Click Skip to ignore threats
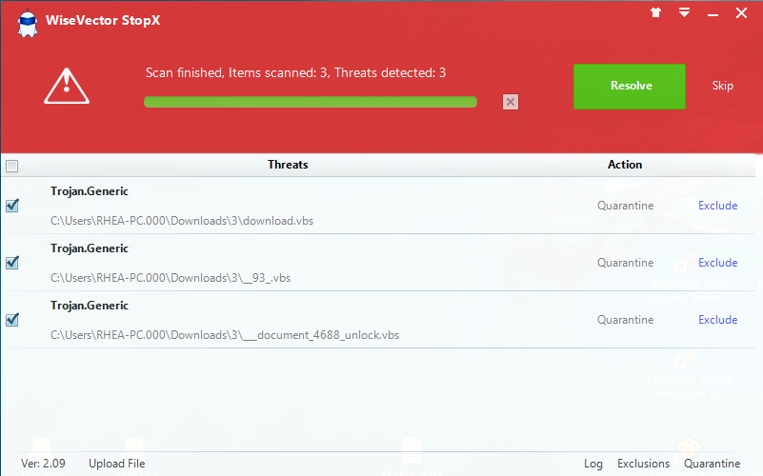The width and height of the screenshot is (763, 476). coord(723,86)
